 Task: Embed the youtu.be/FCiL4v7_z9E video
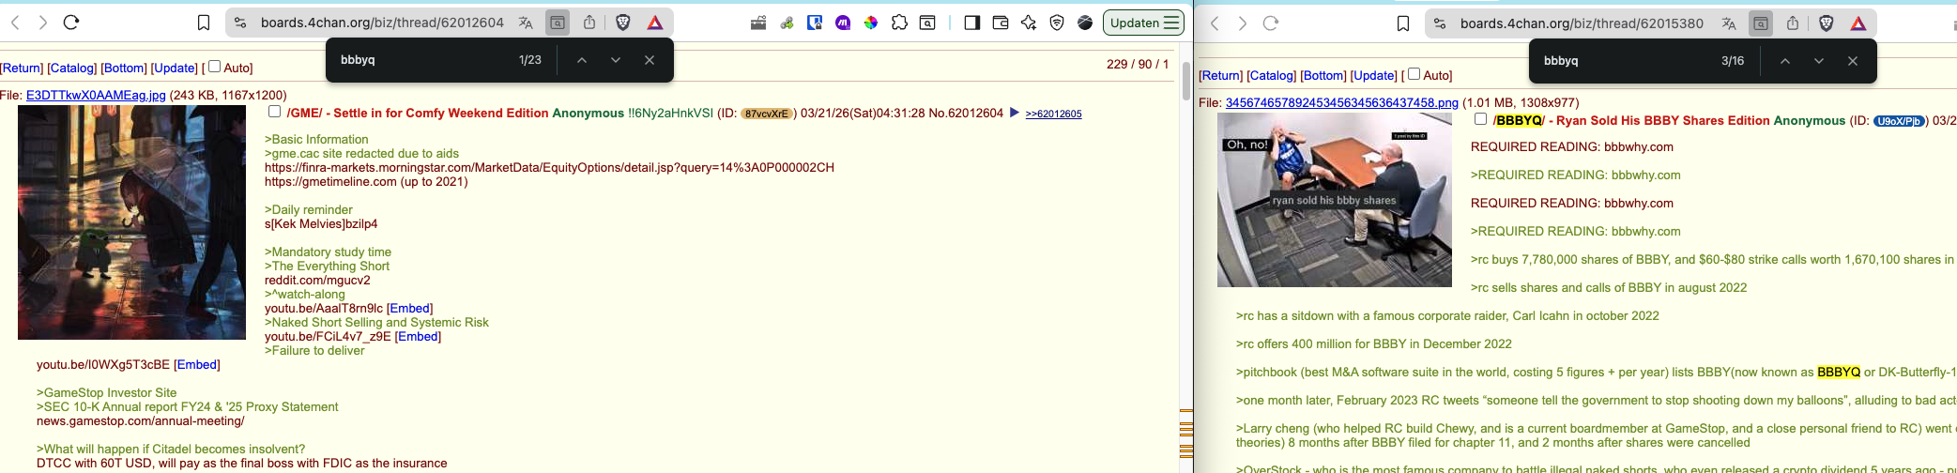418,336
